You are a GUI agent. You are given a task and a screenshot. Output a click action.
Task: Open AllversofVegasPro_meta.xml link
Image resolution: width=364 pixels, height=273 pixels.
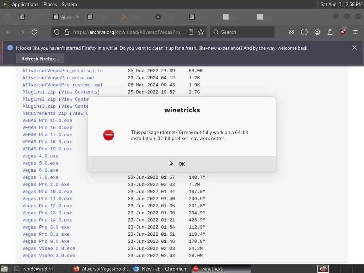tap(58, 78)
